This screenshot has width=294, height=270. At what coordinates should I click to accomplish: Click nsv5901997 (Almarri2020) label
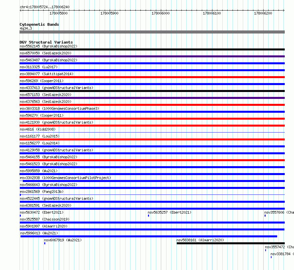coord(44,226)
